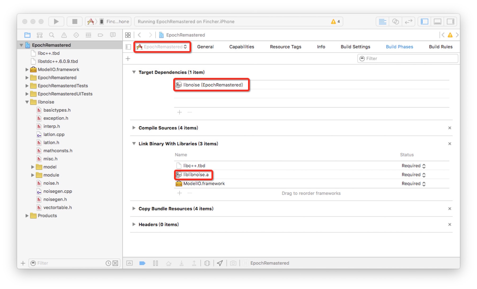Show the Standard editor
This screenshot has height=289, width=477.
pyautogui.click(x=382, y=21)
